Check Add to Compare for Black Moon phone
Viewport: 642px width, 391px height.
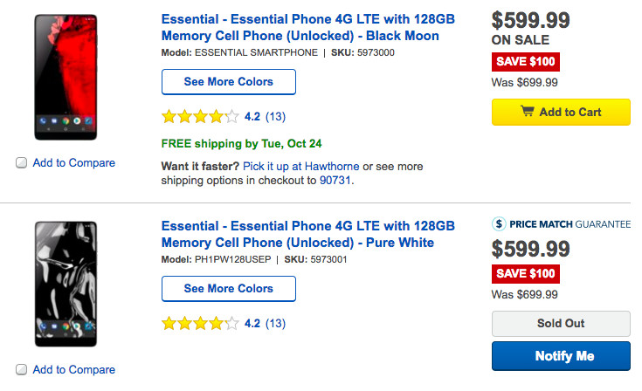22,162
